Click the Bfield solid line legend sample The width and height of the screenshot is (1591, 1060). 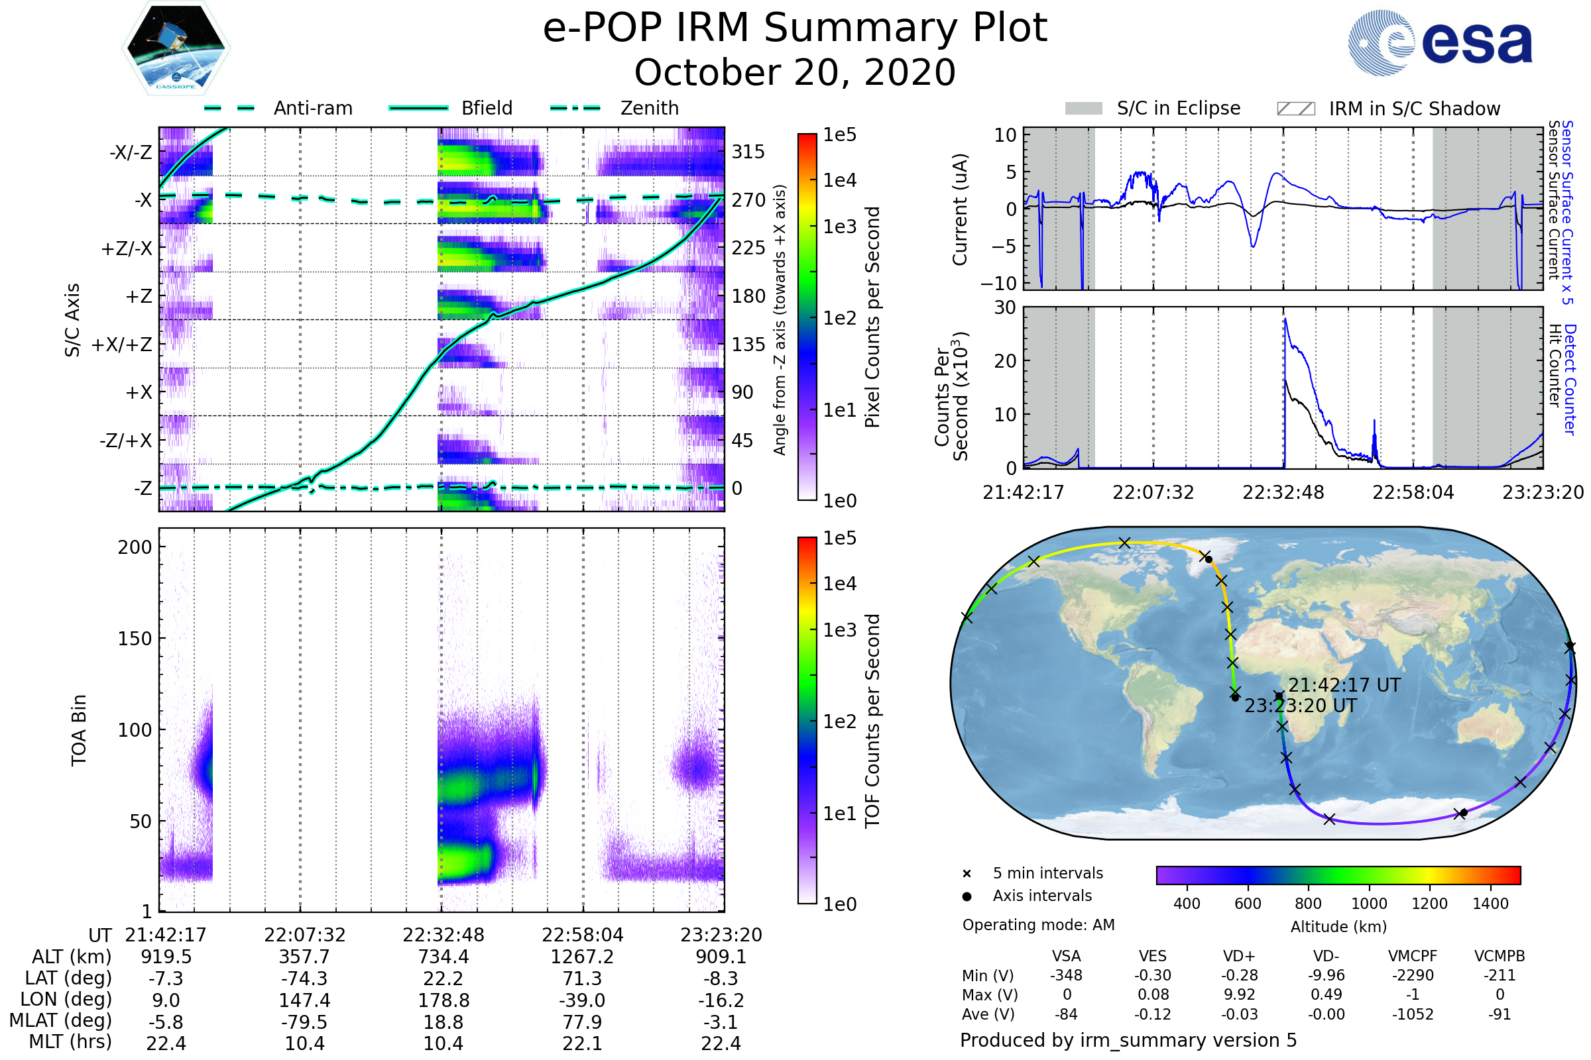418,108
